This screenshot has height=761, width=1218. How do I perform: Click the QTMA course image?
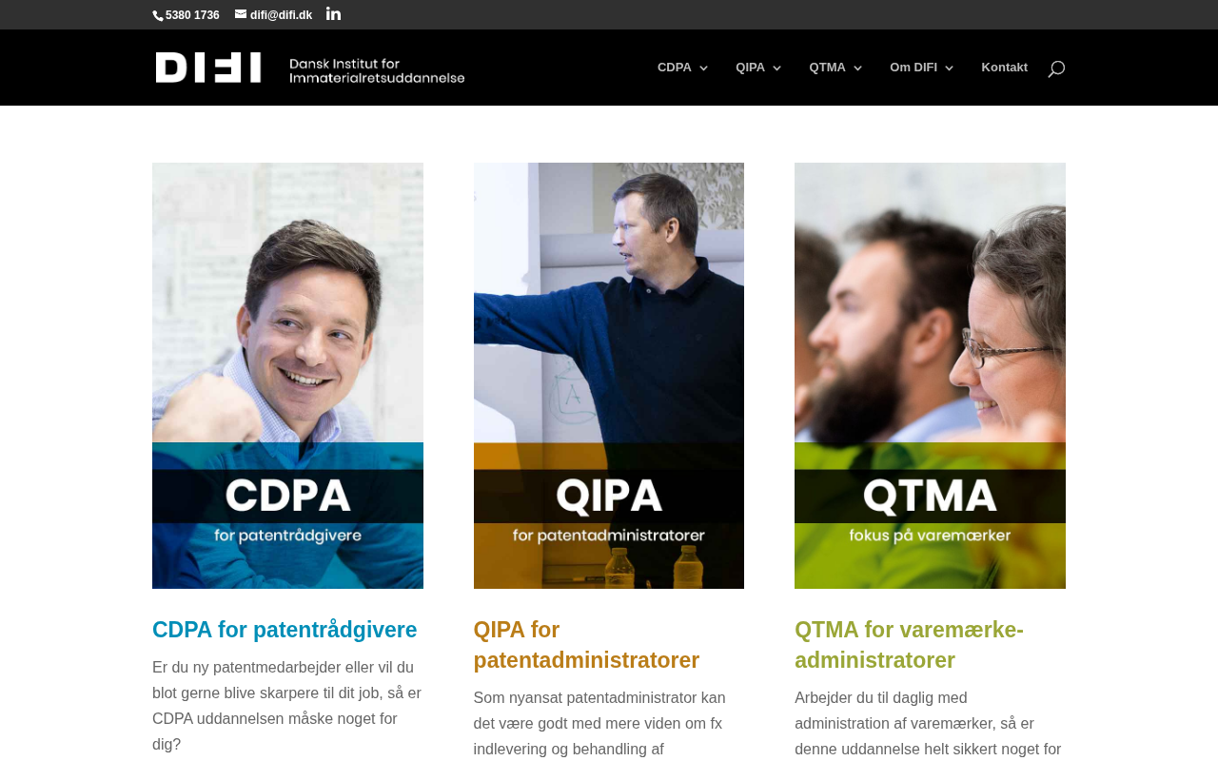click(930, 376)
